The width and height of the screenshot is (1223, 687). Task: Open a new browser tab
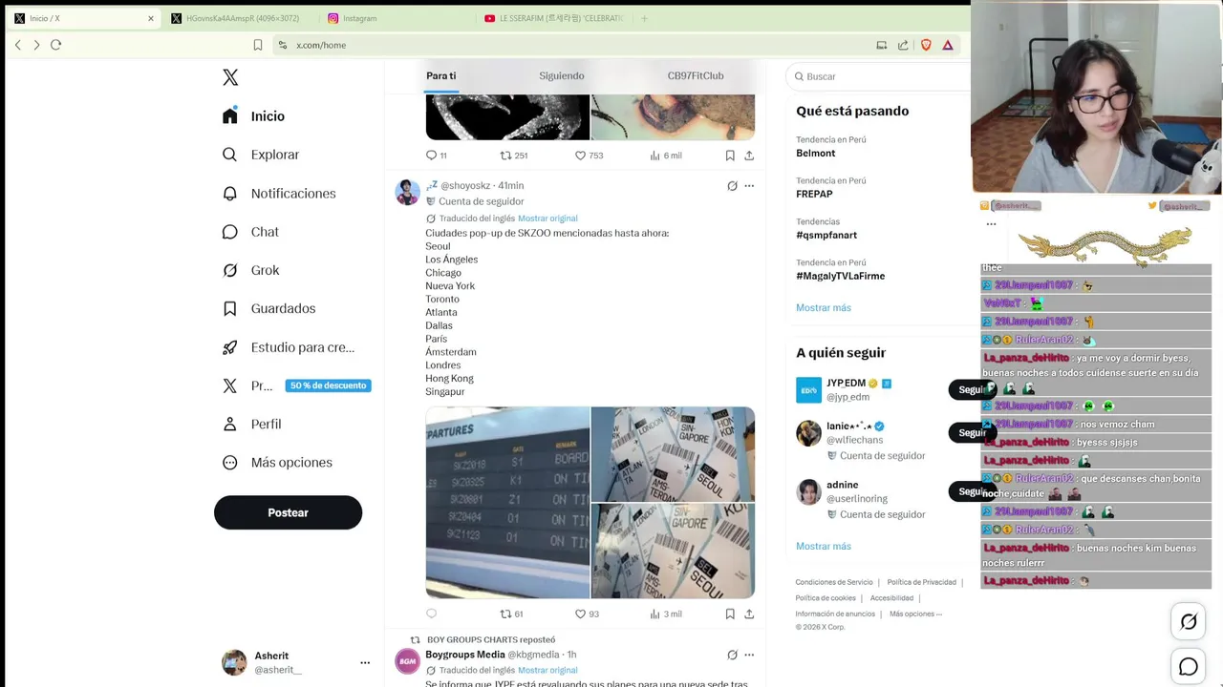point(644,18)
